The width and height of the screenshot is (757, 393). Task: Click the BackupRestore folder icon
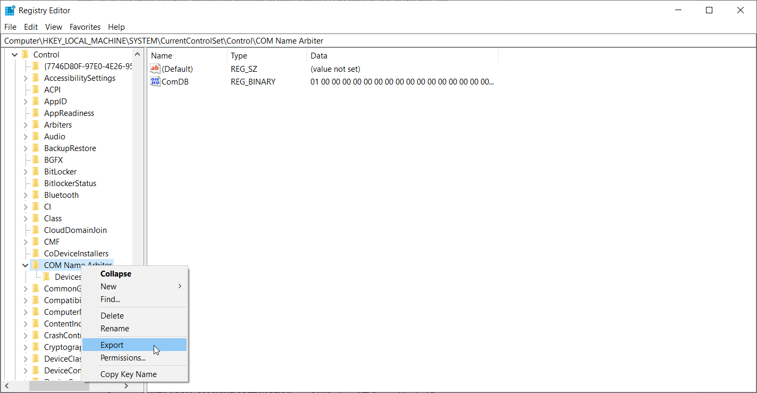(x=36, y=148)
